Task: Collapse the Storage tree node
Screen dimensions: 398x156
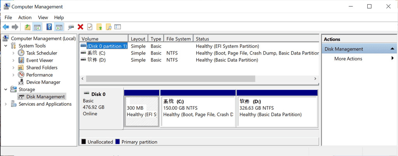Action: pyautogui.click(x=6, y=89)
